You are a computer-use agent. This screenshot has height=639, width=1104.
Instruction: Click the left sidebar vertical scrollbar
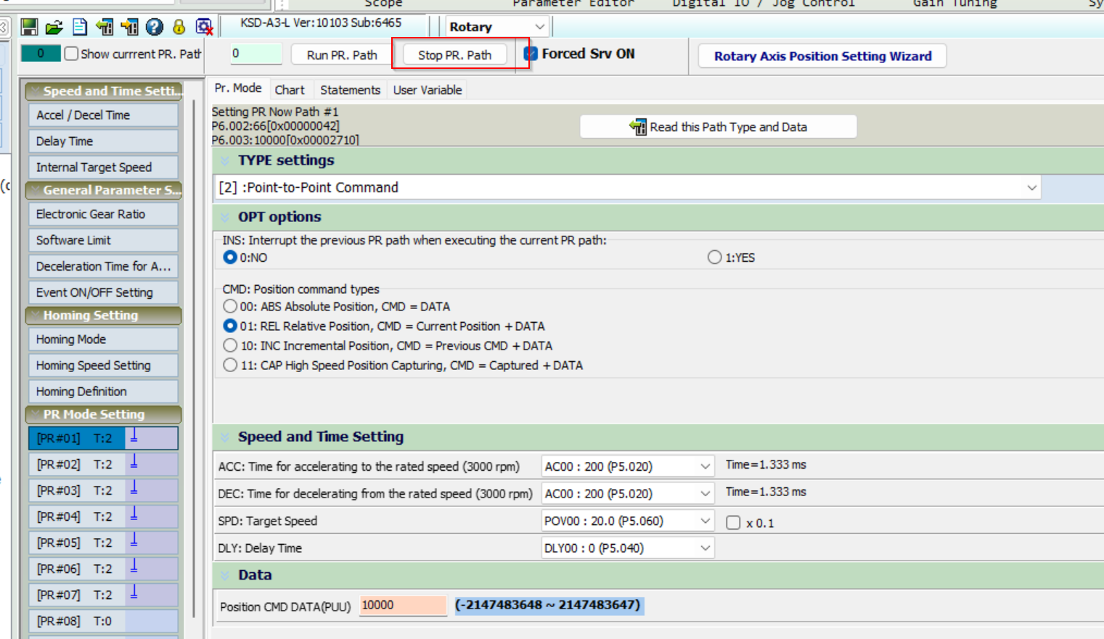pos(194,359)
